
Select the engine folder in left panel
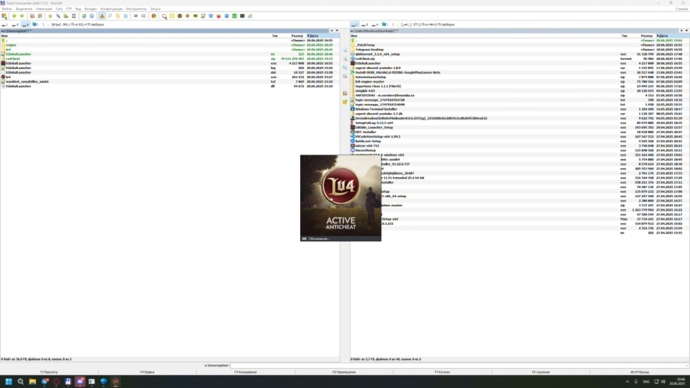pyautogui.click(x=12, y=45)
